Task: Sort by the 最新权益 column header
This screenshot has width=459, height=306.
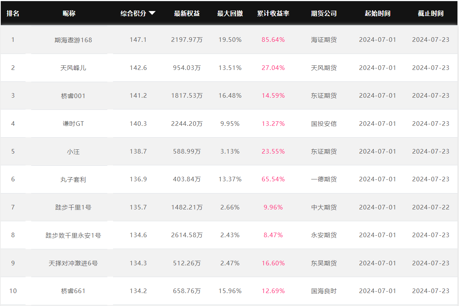Action: click(x=187, y=13)
